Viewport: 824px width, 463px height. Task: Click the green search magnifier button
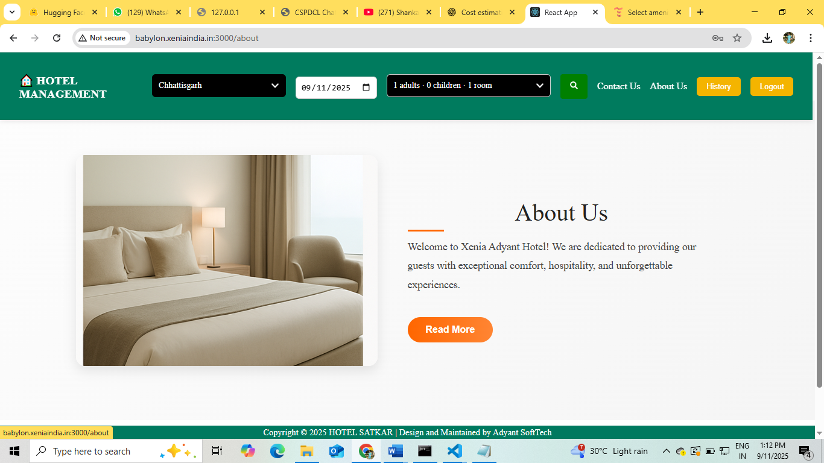(574, 86)
